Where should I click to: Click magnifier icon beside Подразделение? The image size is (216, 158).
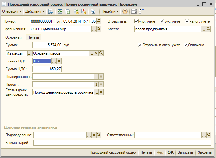pos(99,135)
